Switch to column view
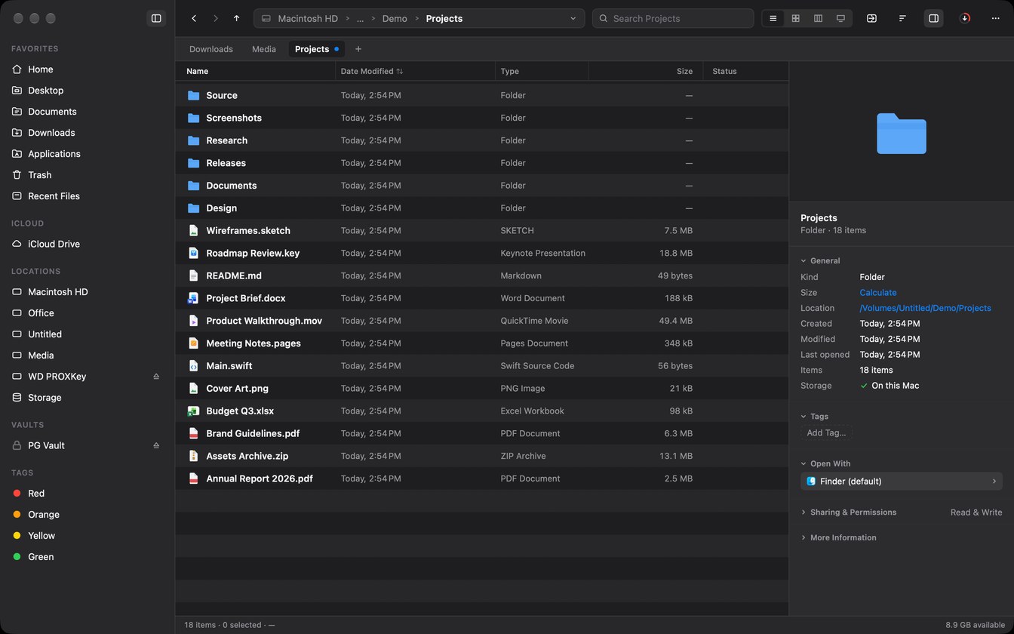Image resolution: width=1014 pixels, height=634 pixels. (x=818, y=18)
